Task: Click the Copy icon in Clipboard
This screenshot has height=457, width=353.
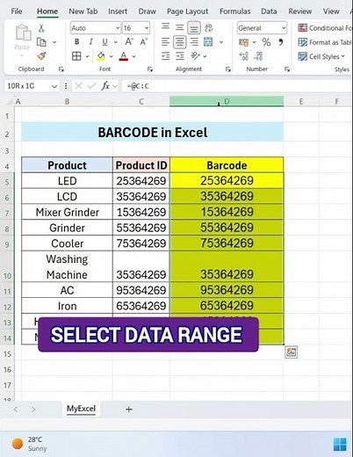Action: [x=41, y=42]
